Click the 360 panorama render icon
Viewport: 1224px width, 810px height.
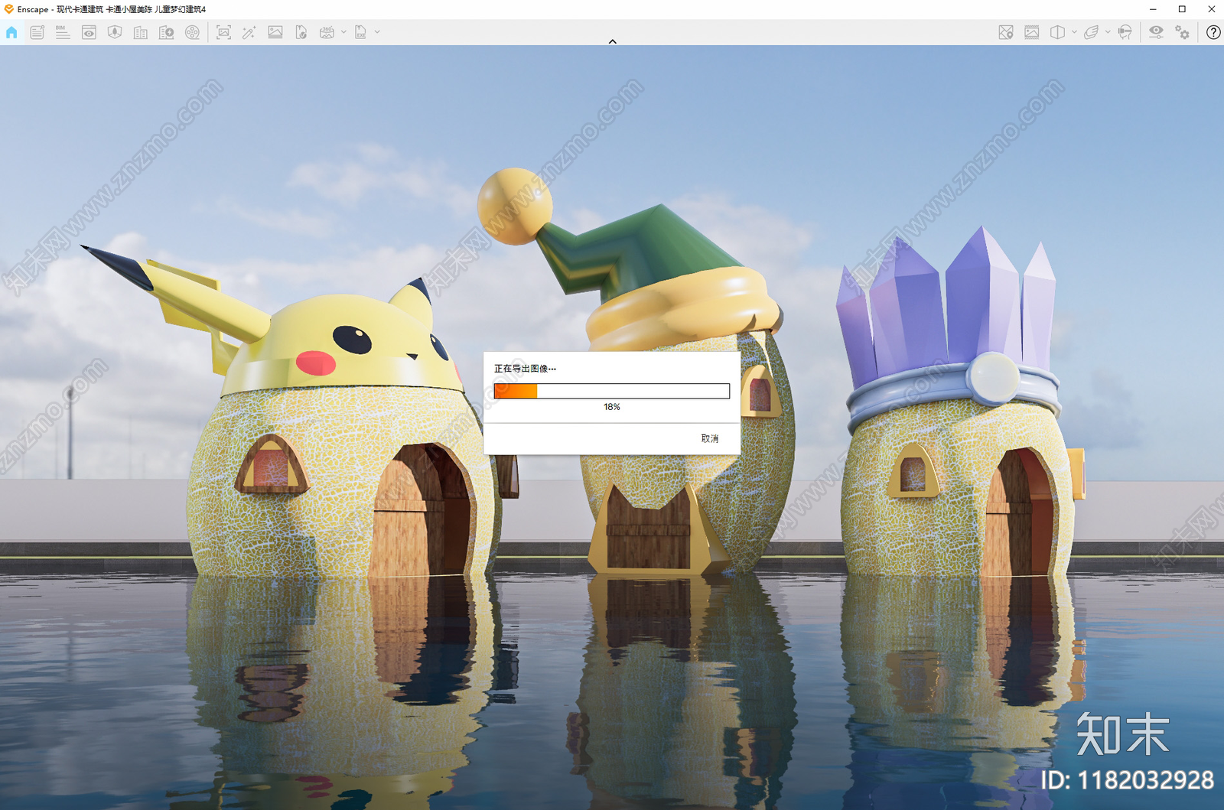[327, 32]
